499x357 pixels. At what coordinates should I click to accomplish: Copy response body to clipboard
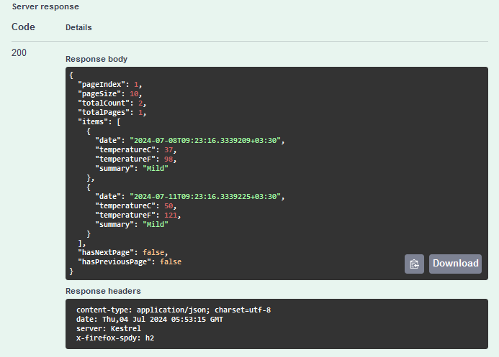[414, 264]
